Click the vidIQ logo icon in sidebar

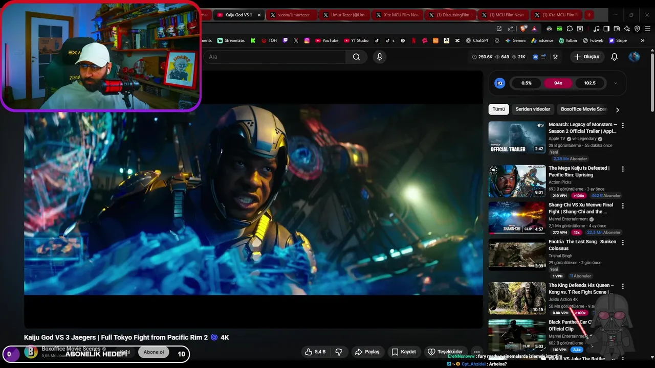coord(500,83)
